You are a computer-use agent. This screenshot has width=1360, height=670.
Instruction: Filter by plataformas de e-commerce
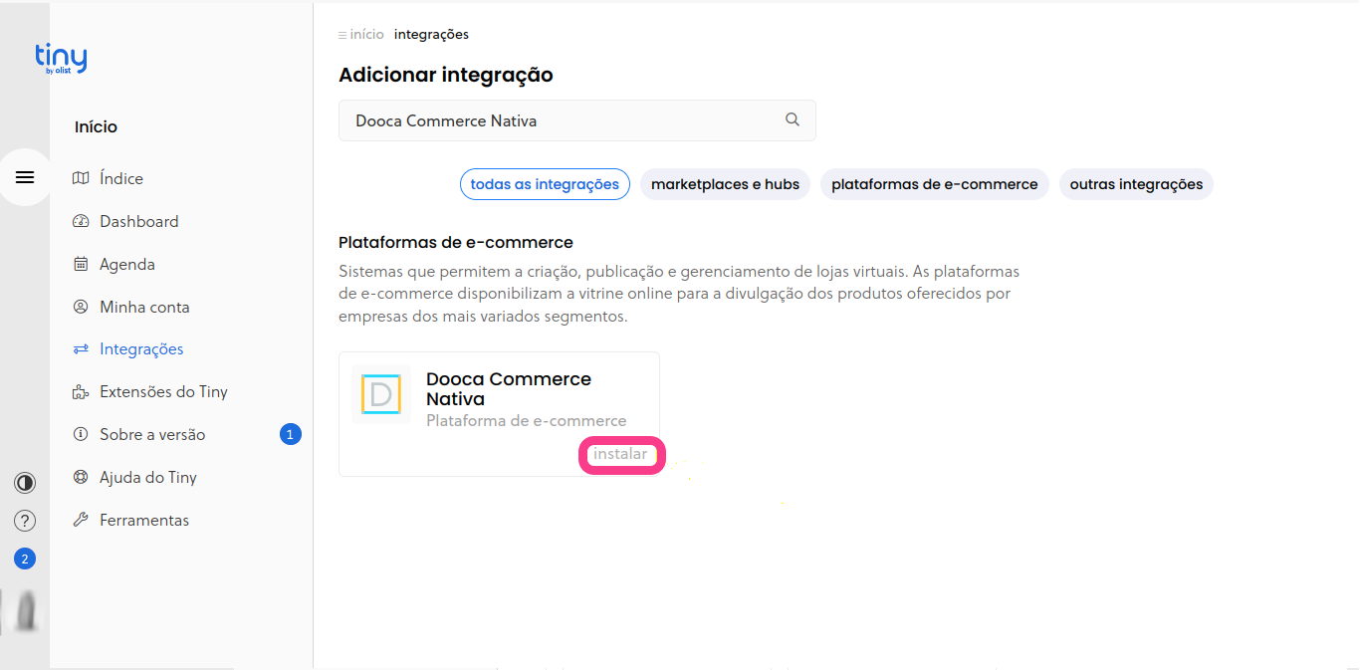click(934, 184)
